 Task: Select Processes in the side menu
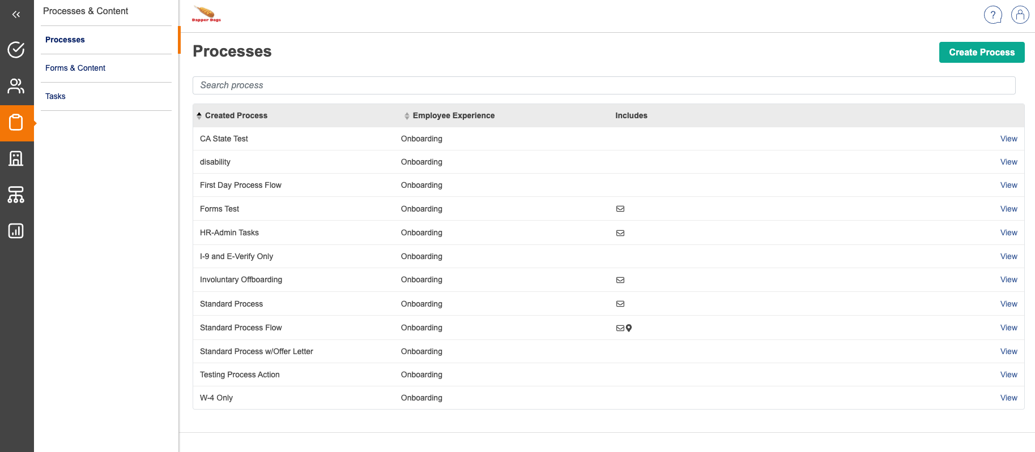click(x=65, y=40)
